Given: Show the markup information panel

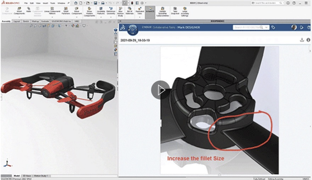Looking at the screenshot, I should (308, 40).
